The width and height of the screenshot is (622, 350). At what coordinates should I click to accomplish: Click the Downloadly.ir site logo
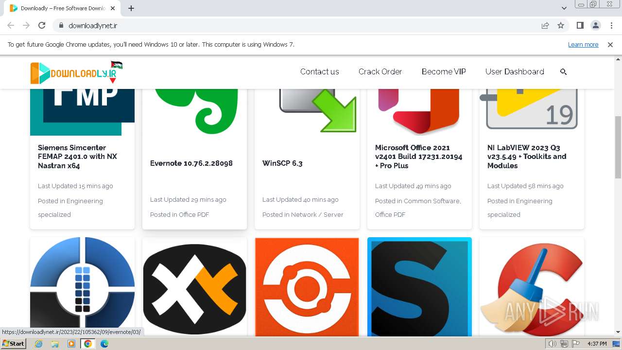tap(76, 72)
